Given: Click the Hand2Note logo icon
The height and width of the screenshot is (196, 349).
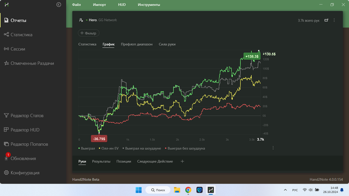Looking at the screenshot, I should [6, 4].
